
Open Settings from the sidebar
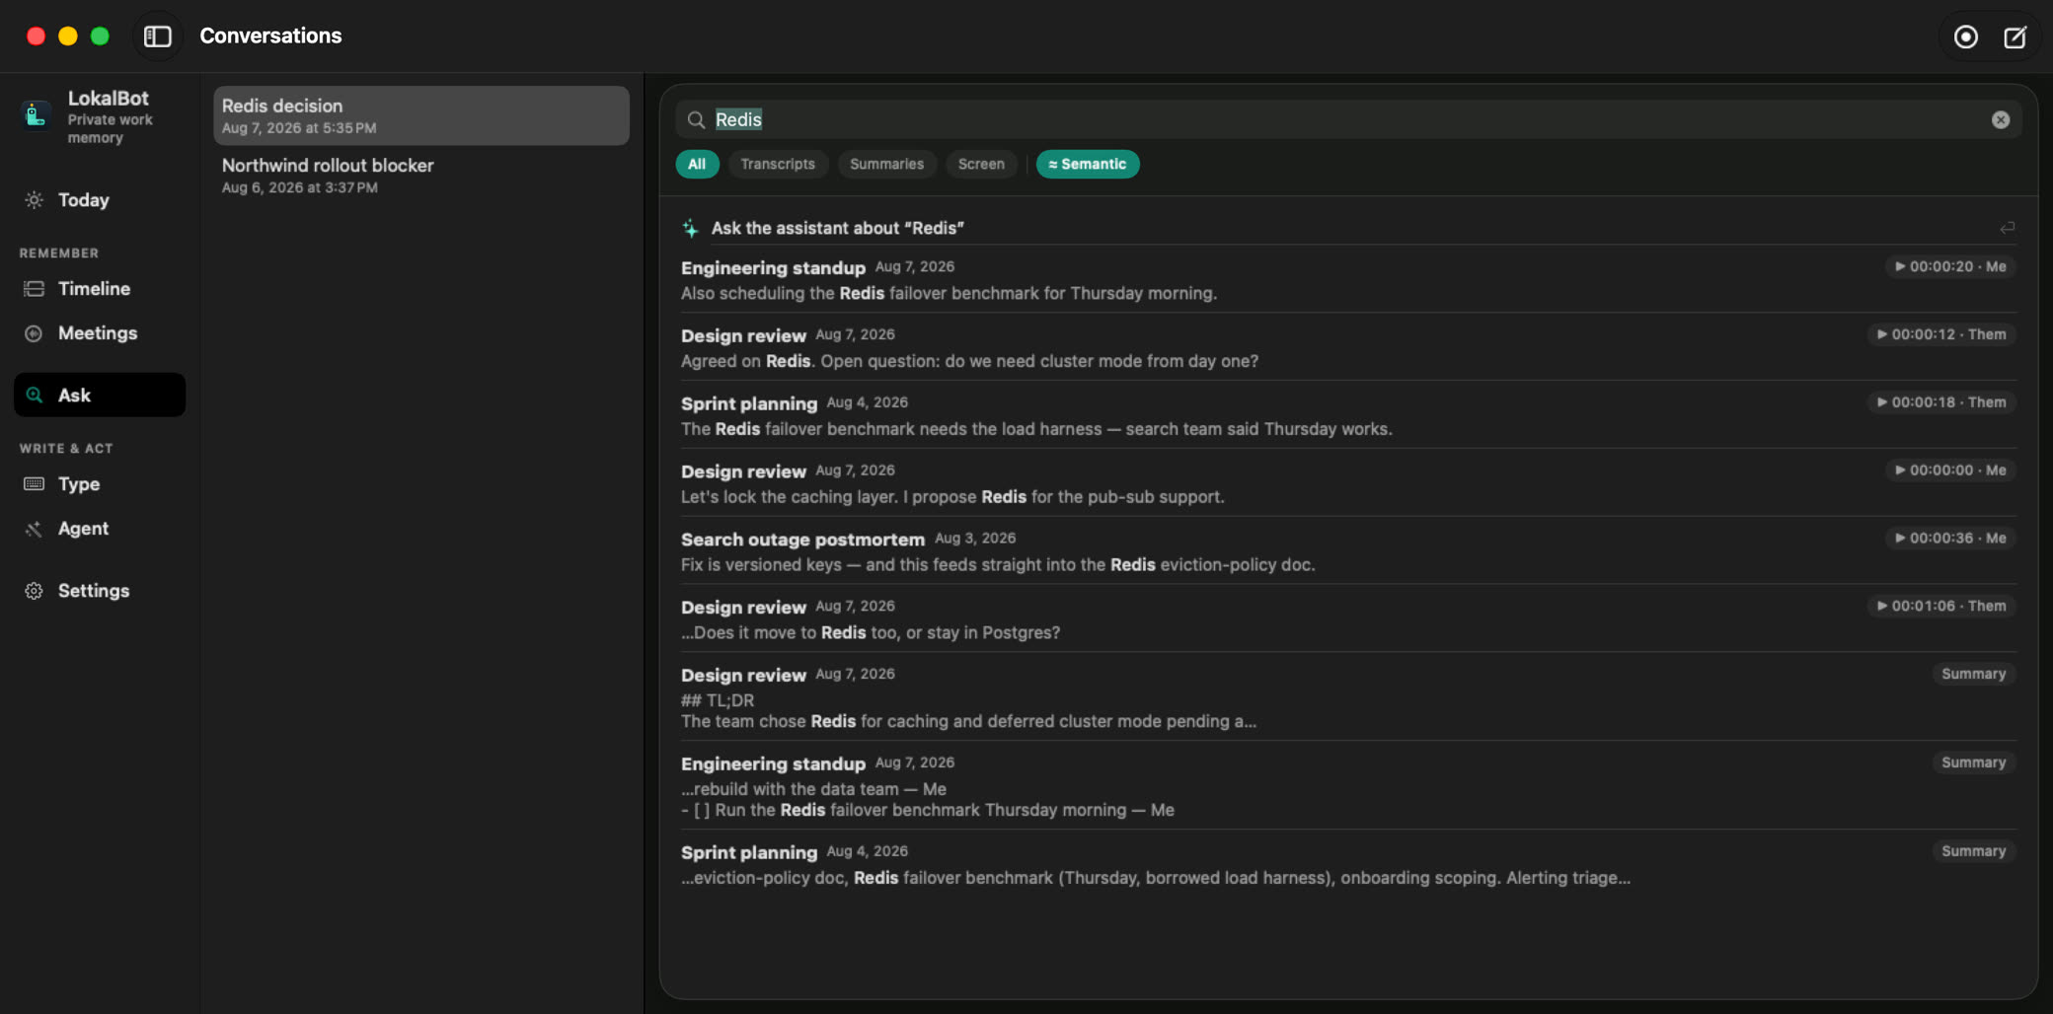(x=100, y=591)
